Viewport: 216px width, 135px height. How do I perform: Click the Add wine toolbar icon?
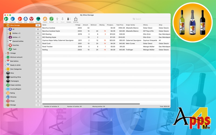(x=6, y=19)
